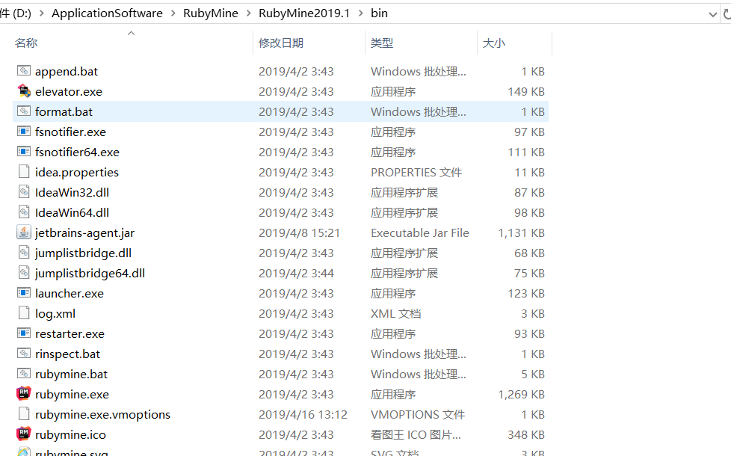The height and width of the screenshot is (456, 731).
Task: Click the 1,131 KB size value
Action: (x=521, y=232)
